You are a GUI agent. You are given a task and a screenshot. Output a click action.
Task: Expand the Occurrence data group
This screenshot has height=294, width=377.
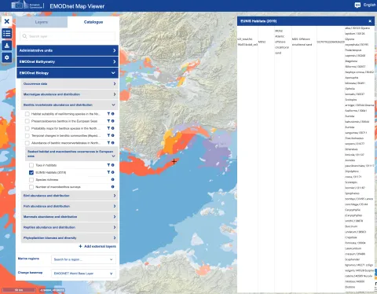click(x=70, y=83)
